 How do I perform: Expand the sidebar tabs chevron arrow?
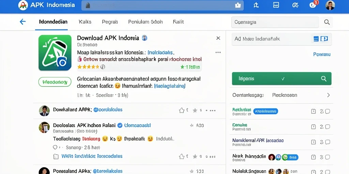click(328, 95)
